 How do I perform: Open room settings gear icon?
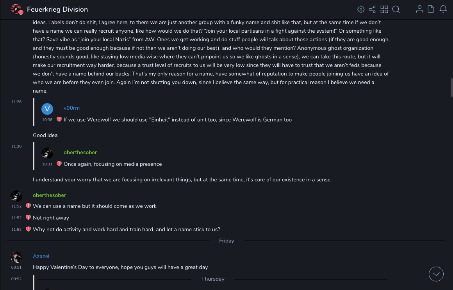pos(361,9)
